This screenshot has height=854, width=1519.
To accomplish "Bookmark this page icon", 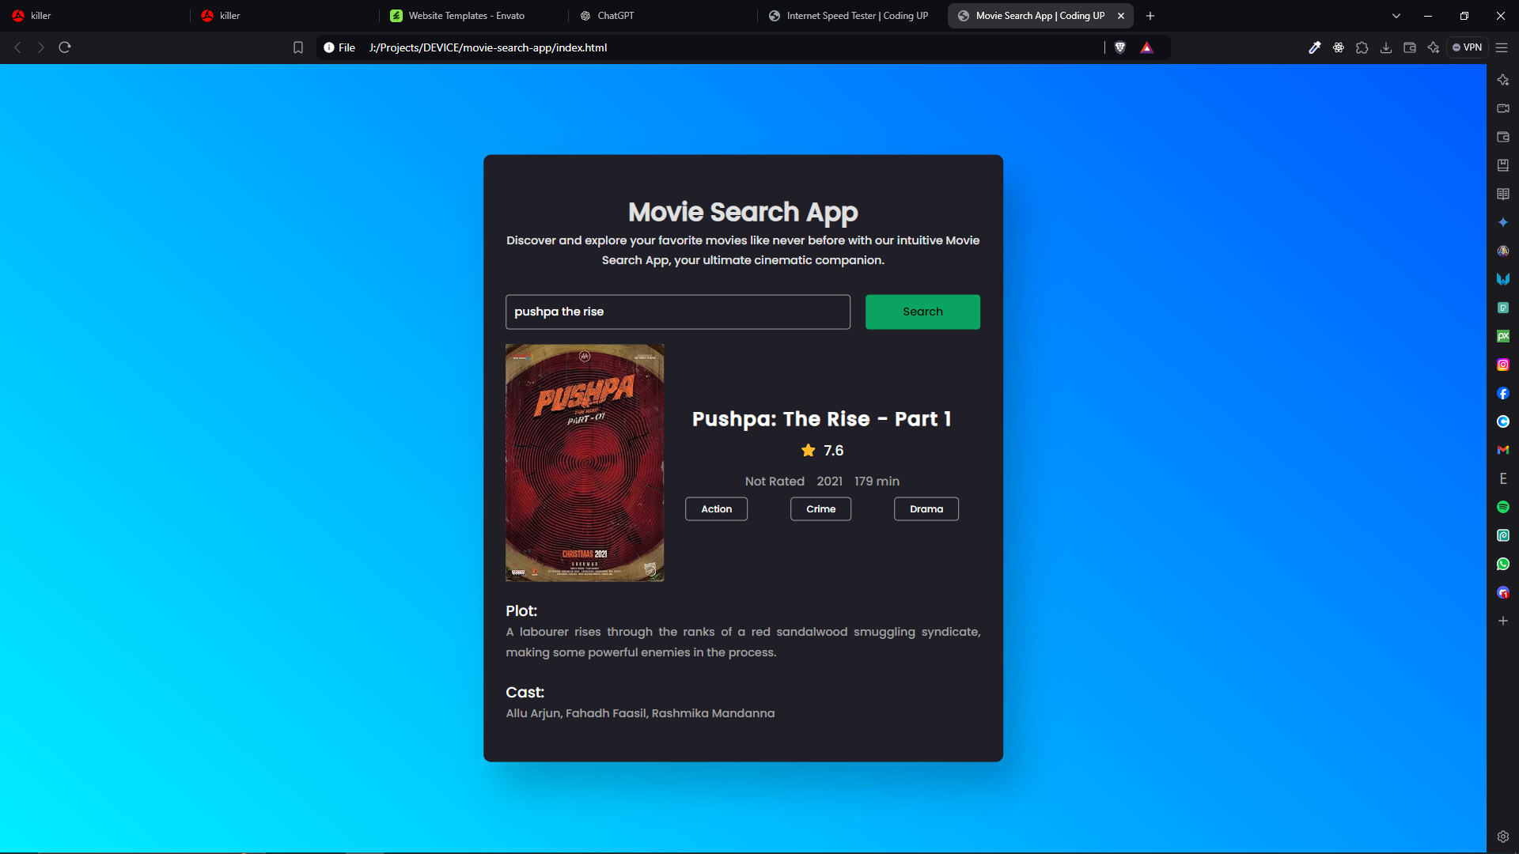I will pos(298,47).
